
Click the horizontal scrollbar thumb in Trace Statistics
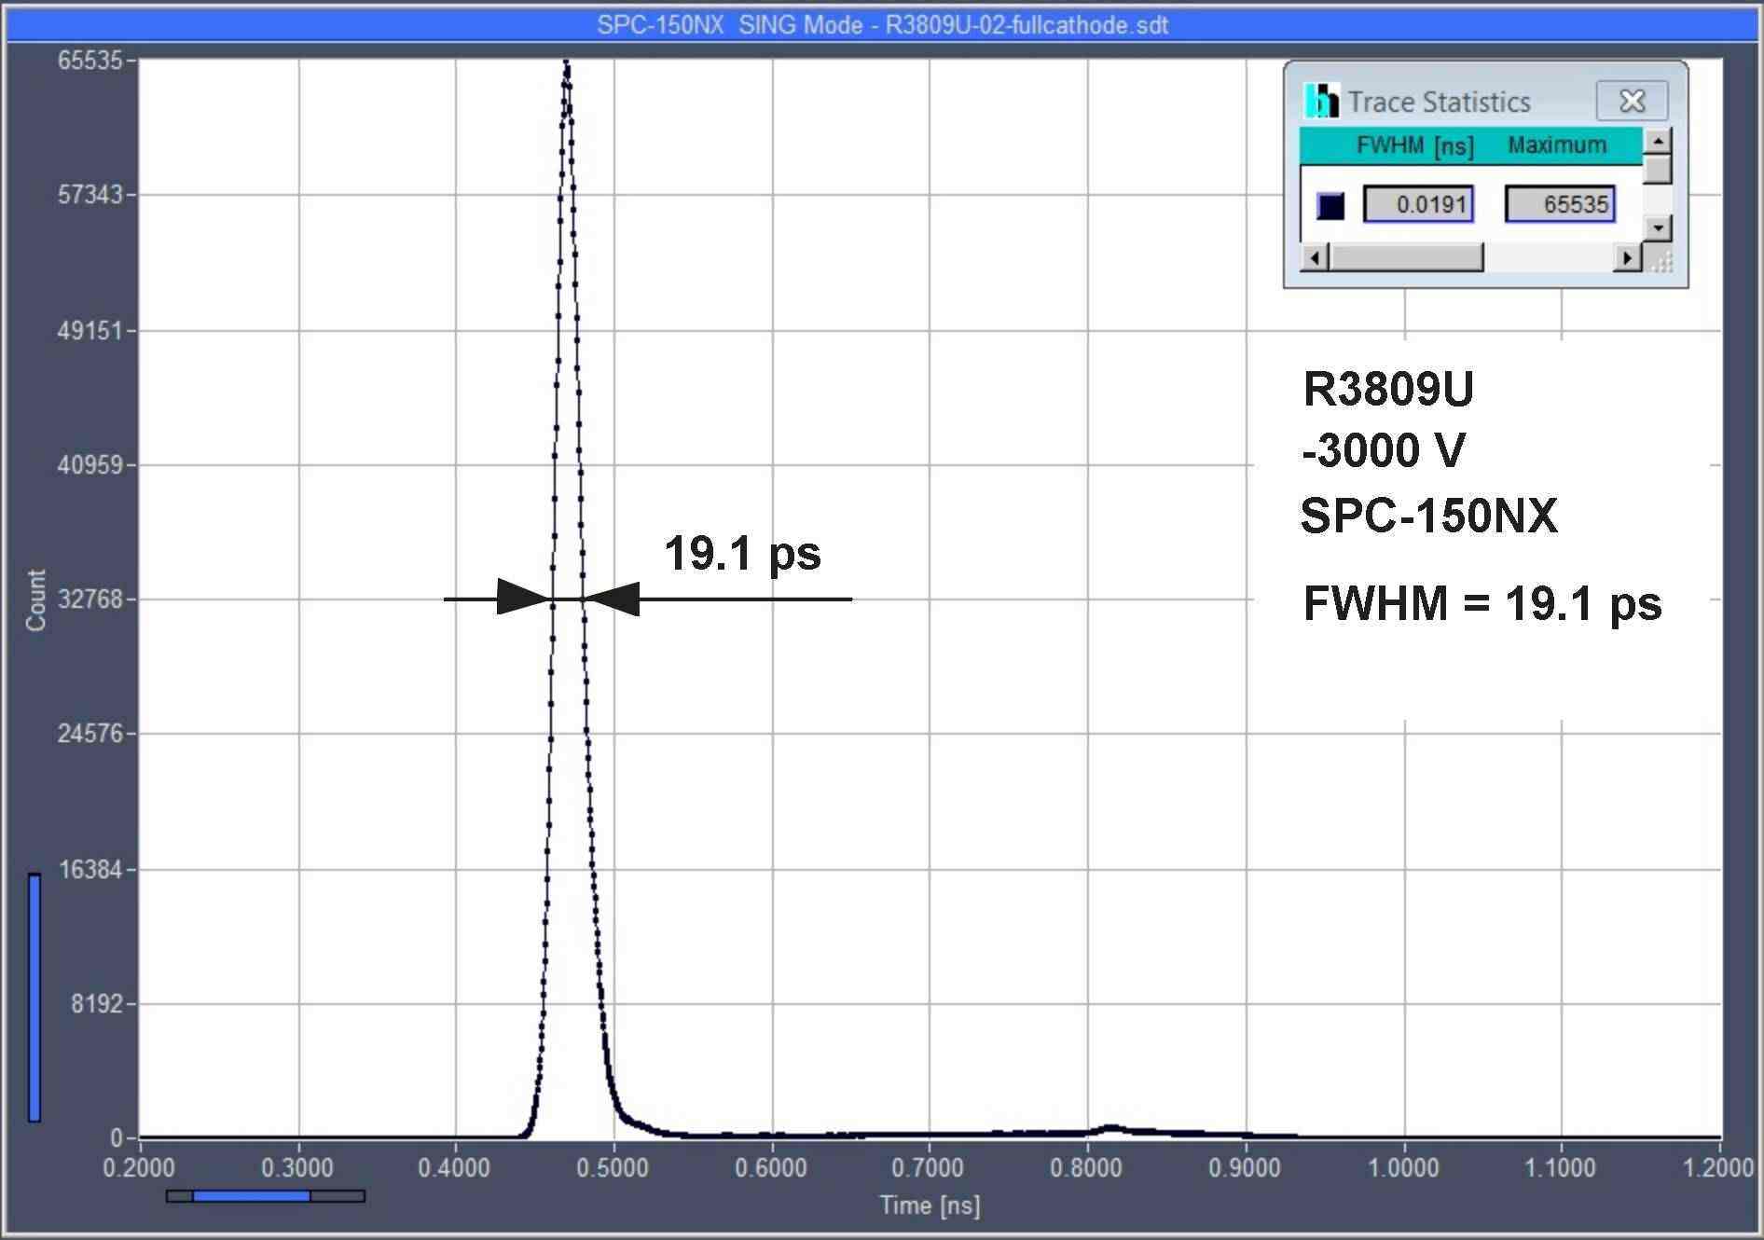point(1406,257)
